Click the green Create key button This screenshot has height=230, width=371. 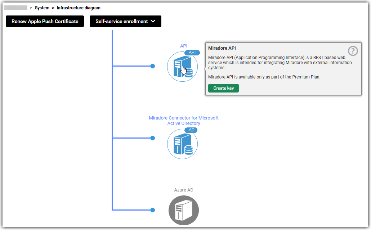223,88
